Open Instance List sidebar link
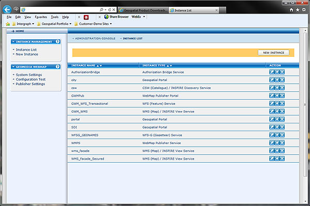This screenshot has height=206, width=310. [26, 50]
